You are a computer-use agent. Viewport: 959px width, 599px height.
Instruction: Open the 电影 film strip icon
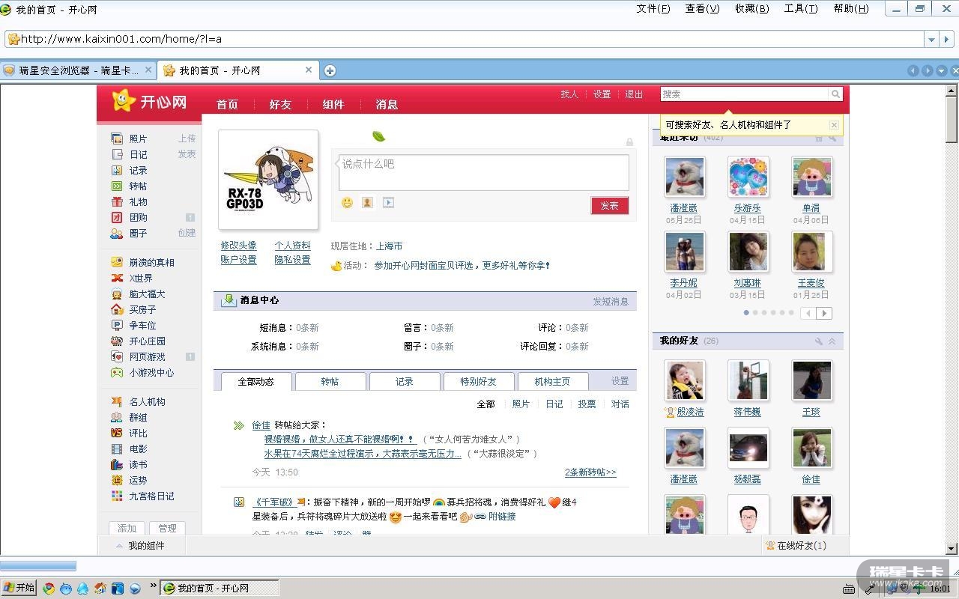click(x=117, y=449)
